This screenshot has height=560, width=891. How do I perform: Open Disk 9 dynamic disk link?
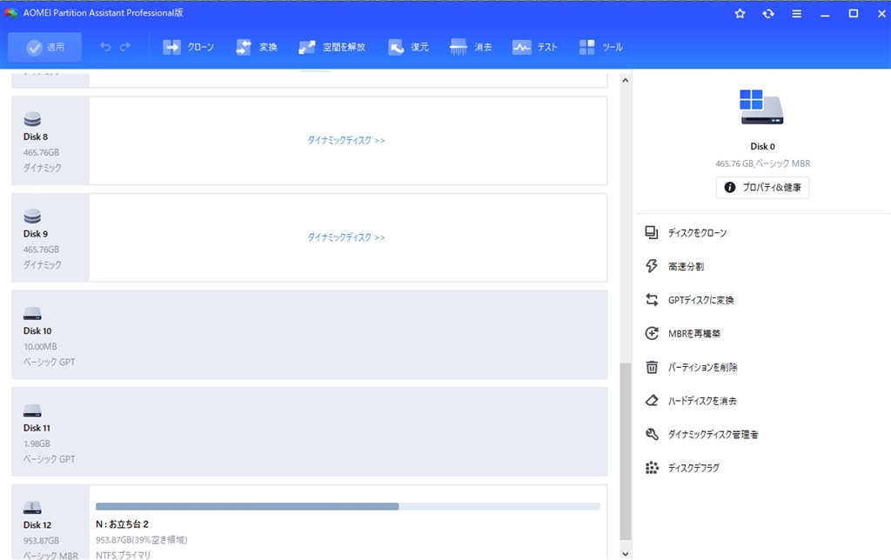point(346,237)
